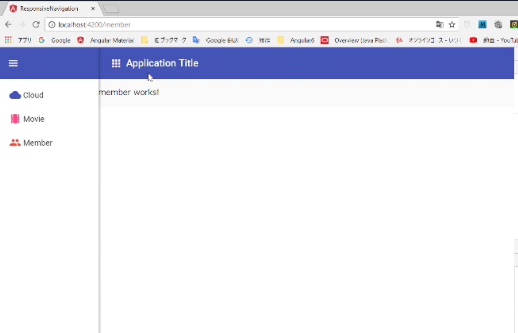Open the bookmark with the red slanted-lines icon
Image resolution: width=518 pixels, height=333 pixels.
[x=429, y=40]
